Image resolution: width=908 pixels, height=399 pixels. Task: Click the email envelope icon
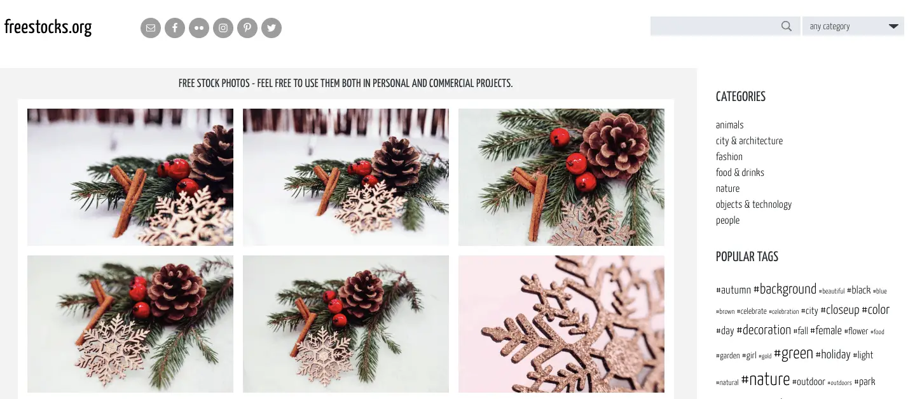click(x=151, y=28)
